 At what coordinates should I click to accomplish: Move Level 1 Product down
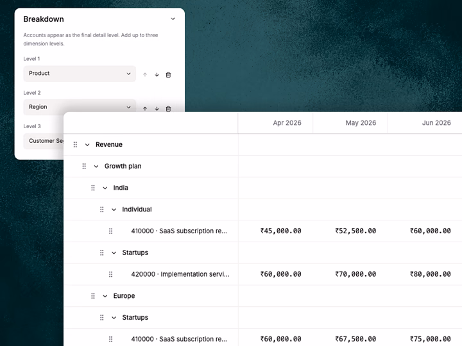point(157,75)
